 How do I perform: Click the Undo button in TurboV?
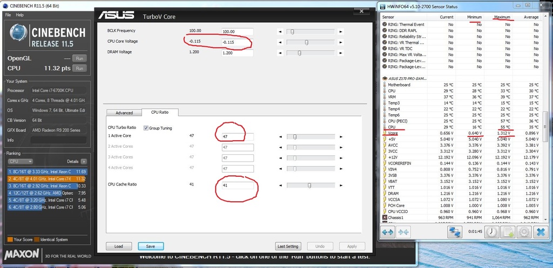click(x=320, y=246)
